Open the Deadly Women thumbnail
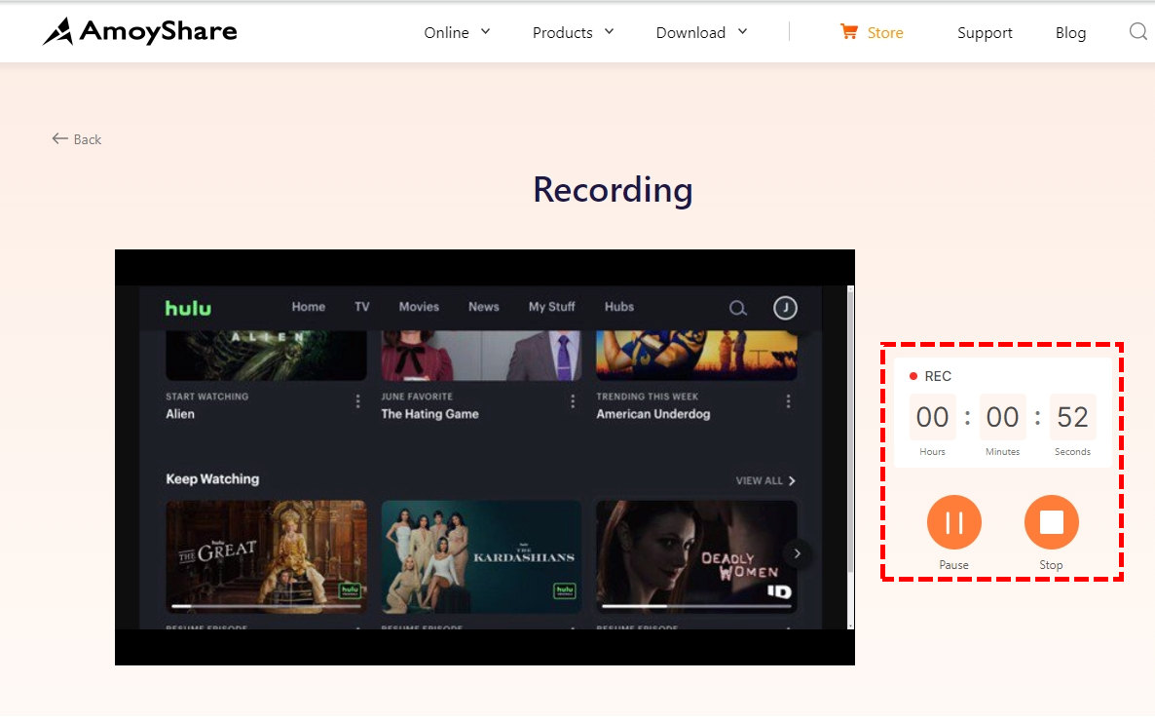 [696, 556]
